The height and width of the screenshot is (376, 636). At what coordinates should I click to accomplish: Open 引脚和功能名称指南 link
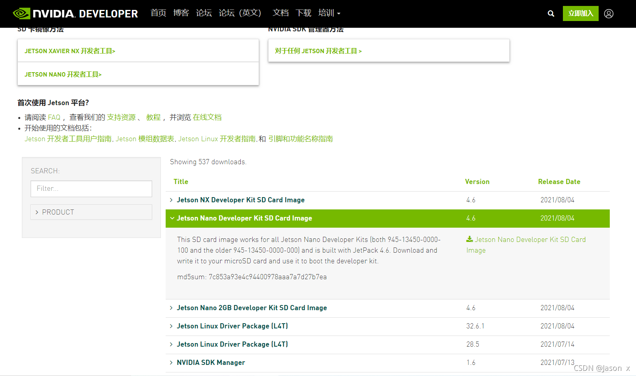tap(300, 139)
